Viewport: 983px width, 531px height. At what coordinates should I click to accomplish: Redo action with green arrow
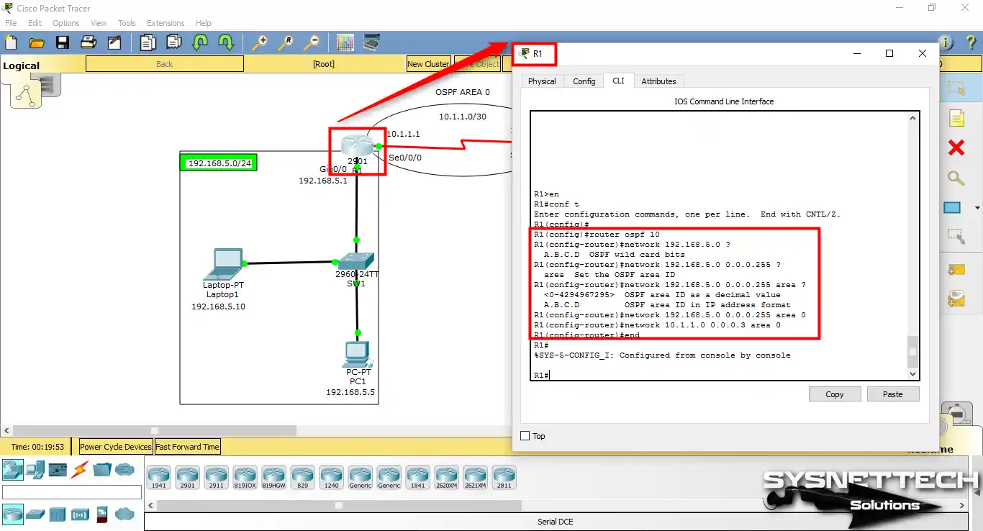(x=226, y=43)
